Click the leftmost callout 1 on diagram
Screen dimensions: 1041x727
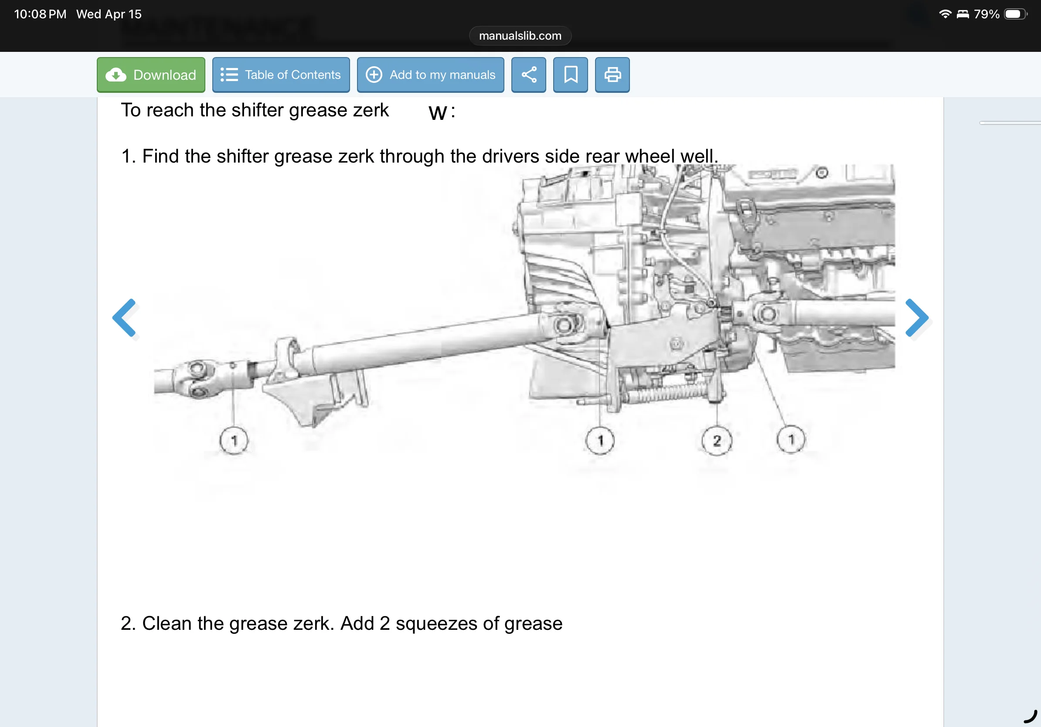(234, 440)
